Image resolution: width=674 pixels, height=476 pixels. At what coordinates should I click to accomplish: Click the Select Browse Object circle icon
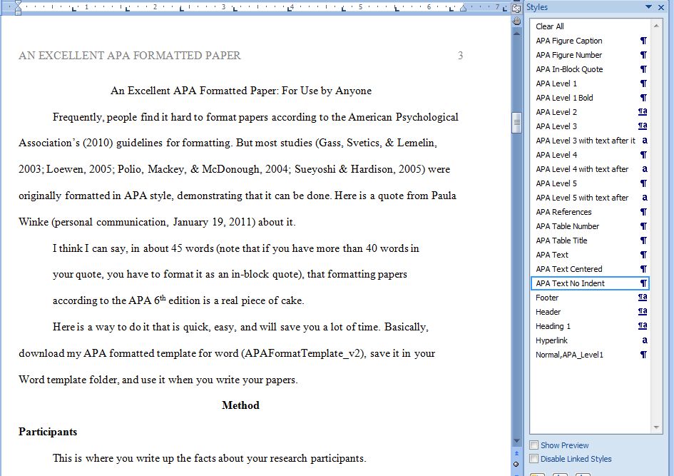click(x=516, y=465)
